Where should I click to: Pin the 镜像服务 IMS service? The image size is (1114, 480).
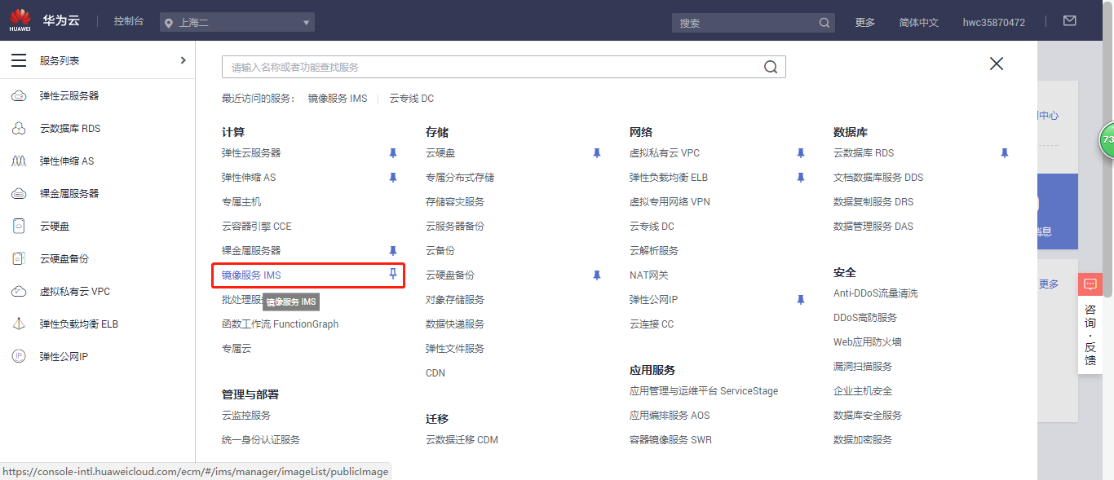(393, 275)
